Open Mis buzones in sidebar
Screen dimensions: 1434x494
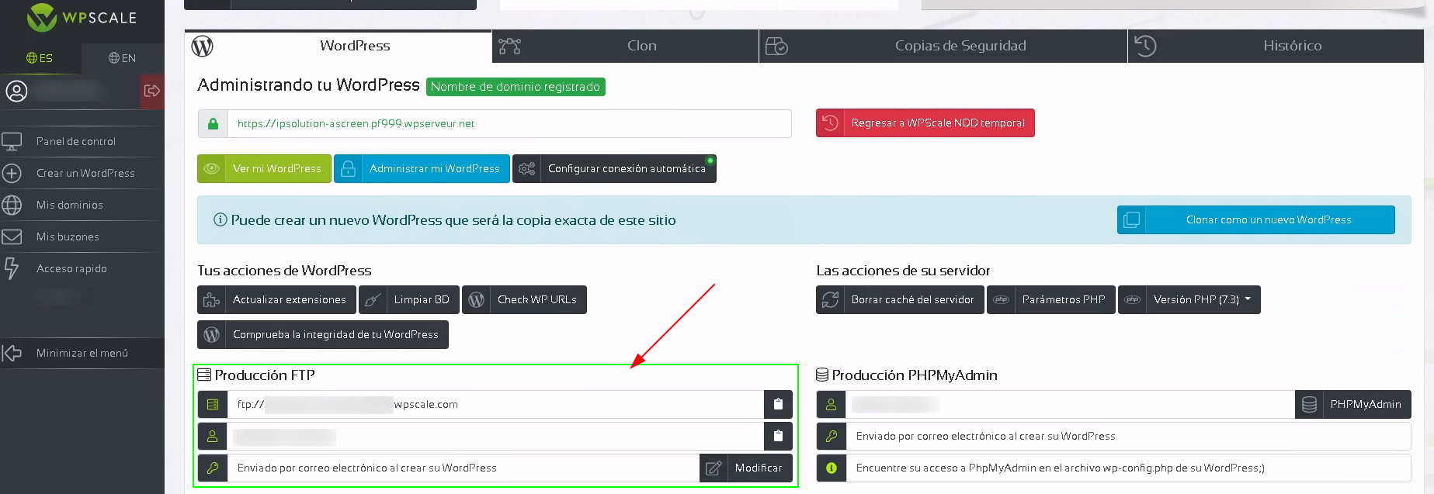coord(68,237)
